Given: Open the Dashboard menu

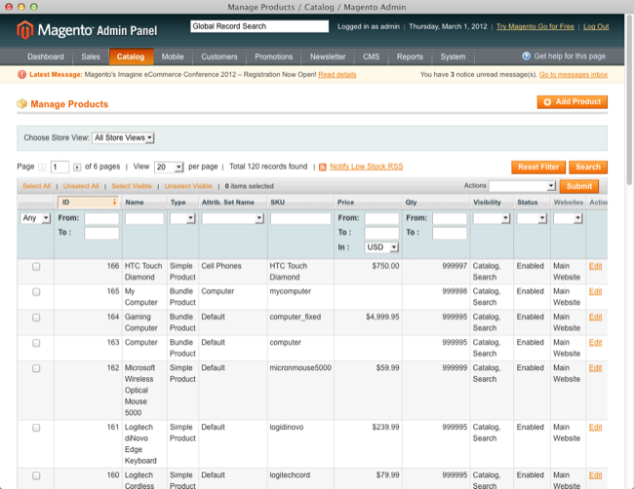Looking at the screenshot, I should (46, 56).
